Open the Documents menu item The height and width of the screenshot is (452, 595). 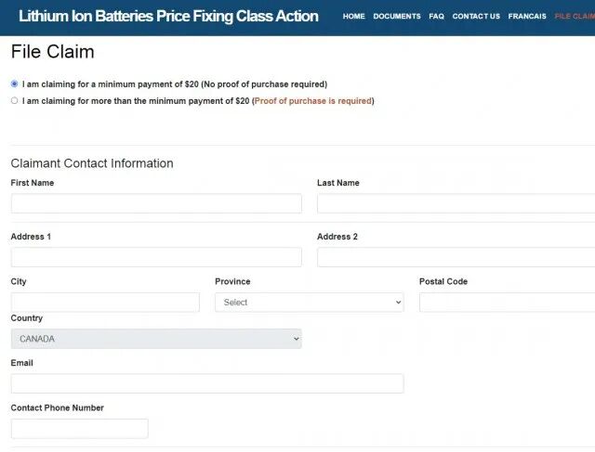[397, 17]
